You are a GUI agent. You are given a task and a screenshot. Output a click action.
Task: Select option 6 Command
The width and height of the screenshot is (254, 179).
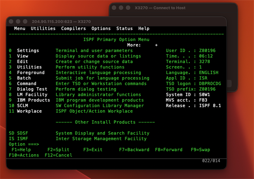22,84
